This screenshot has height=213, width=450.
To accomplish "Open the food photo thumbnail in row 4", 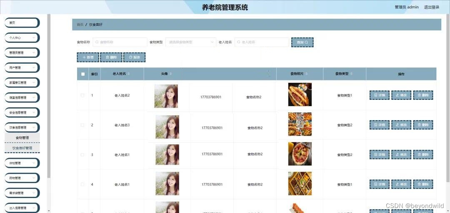I will [x=300, y=183].
